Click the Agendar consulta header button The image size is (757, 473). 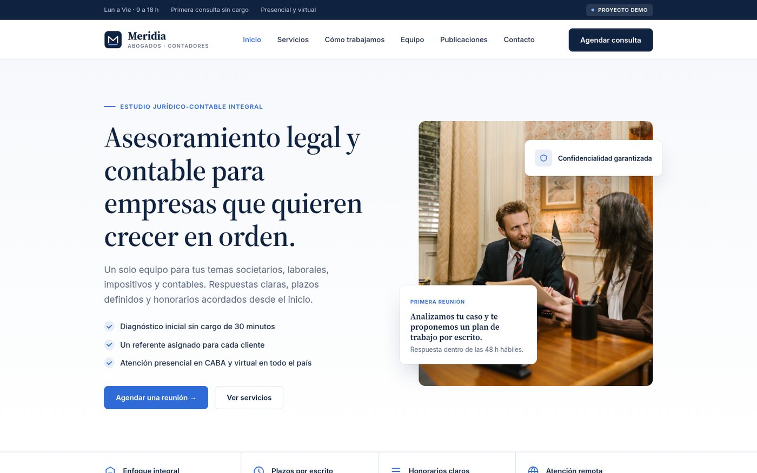[610, 40]
